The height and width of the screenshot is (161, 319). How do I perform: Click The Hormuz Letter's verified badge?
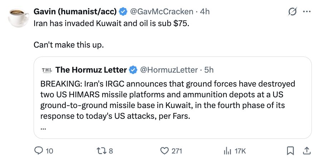click(x=133, y=70)
